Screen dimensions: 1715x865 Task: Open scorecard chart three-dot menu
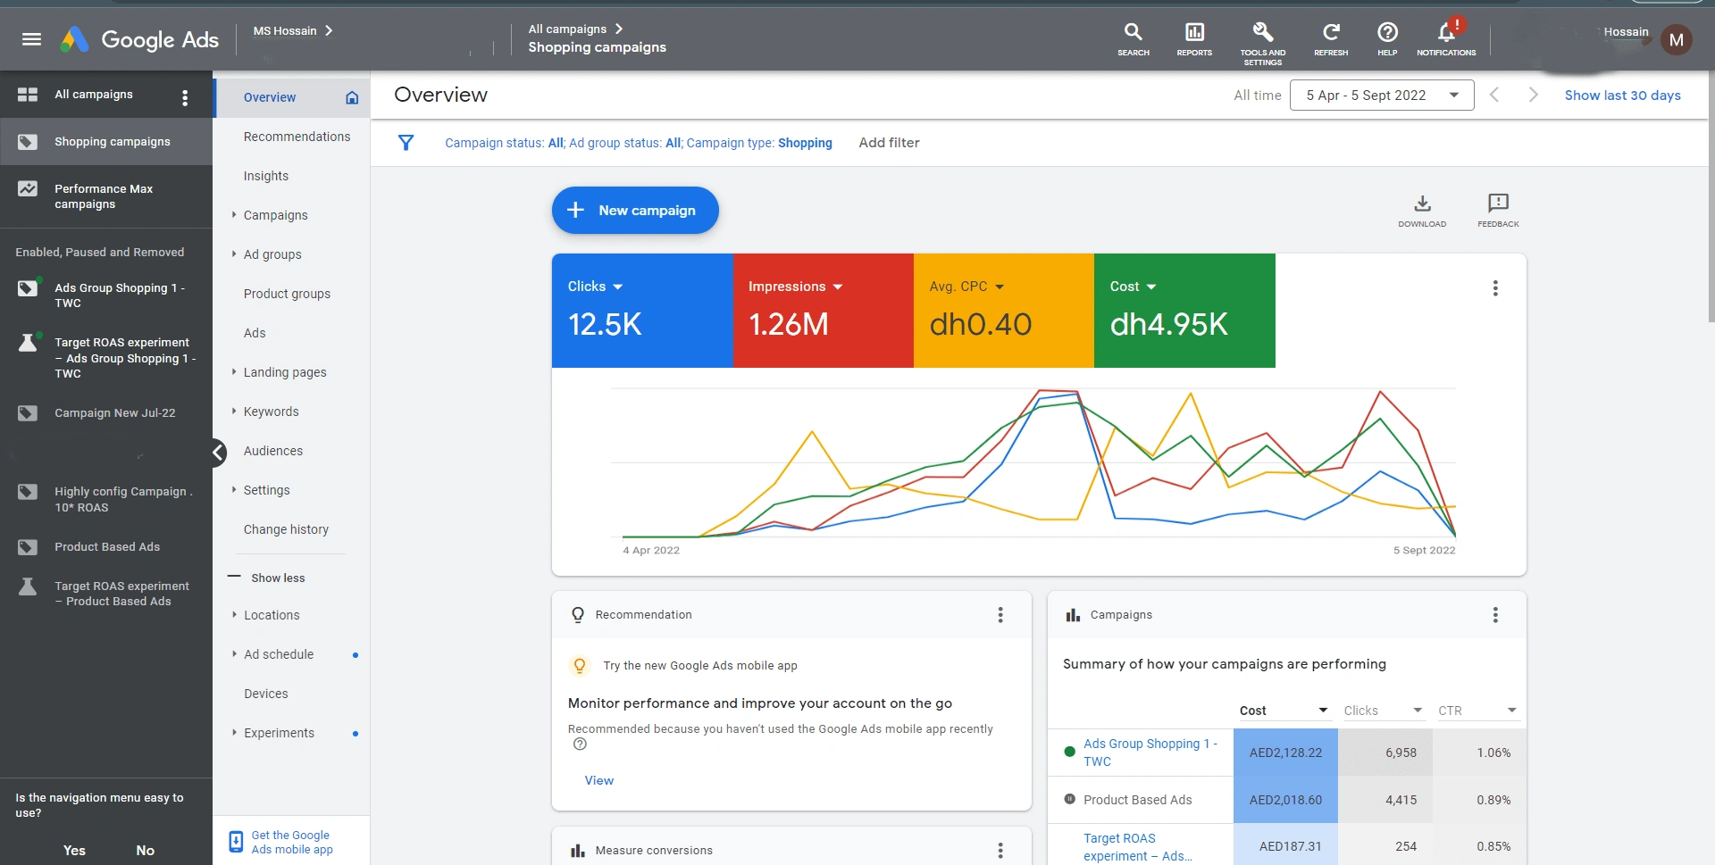1495,288
